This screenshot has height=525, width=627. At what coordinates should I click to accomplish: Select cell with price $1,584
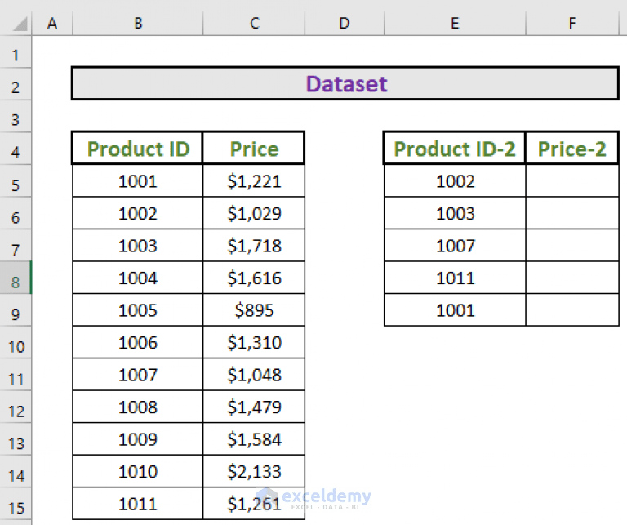pyautogui.click(x=254, y=439)
